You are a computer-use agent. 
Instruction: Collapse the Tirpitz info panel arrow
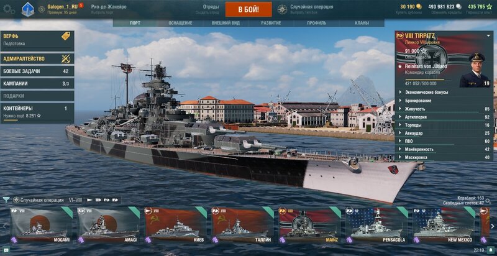tap(488, 36)
